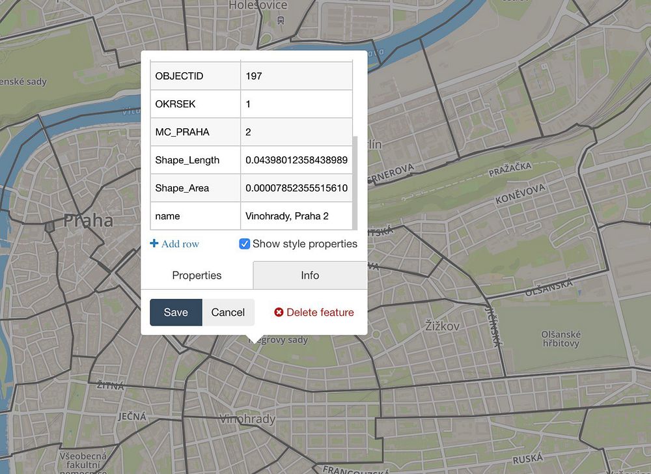This screenshot has width=651, height=474.
Task: Click the Cancel button
Action: [x=228, y=312]
